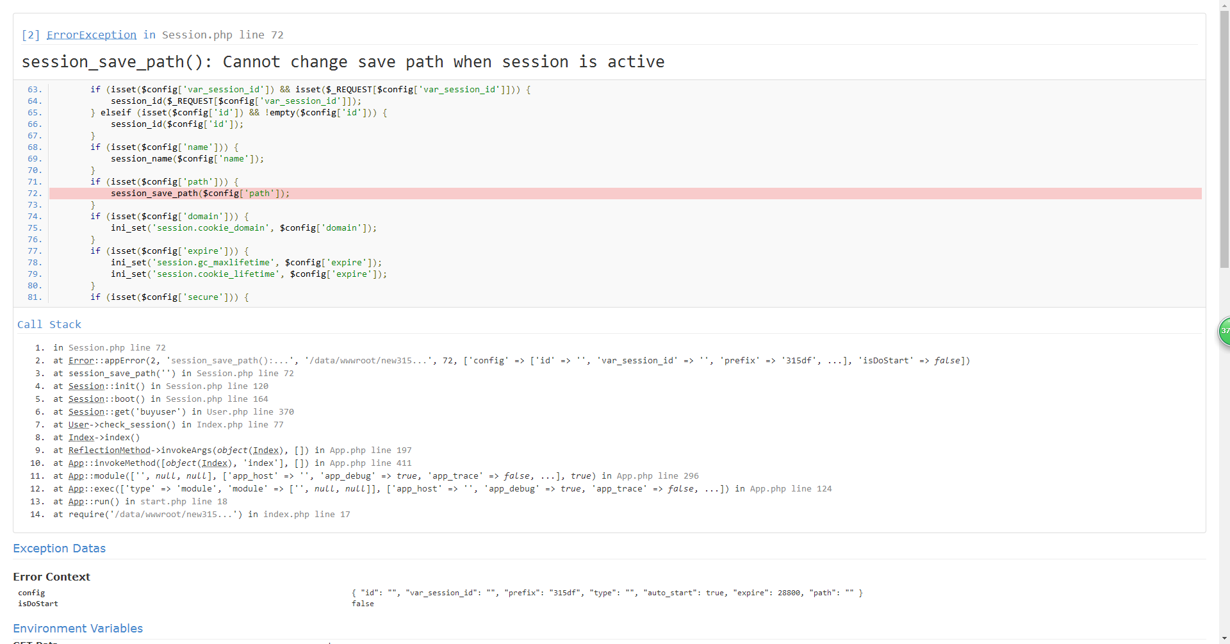Click App class in App::module entry
Screen dimensions: 1230x644
[76, 476]
